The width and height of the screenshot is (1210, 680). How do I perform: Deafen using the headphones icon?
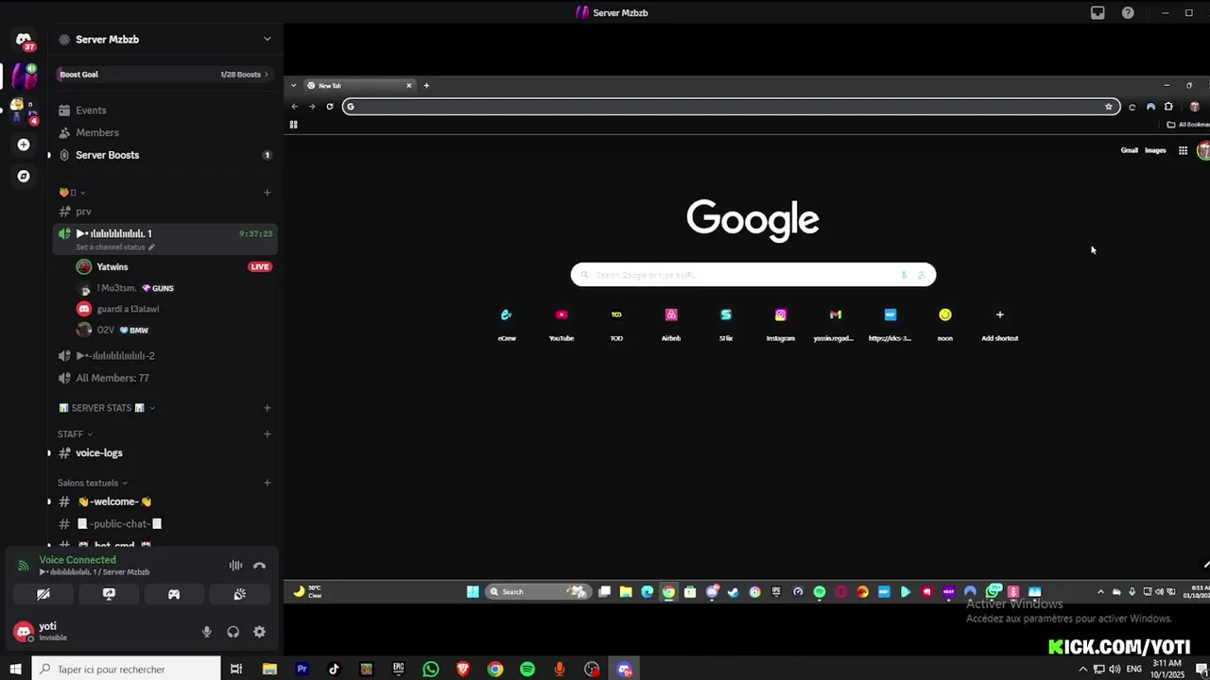233,632
